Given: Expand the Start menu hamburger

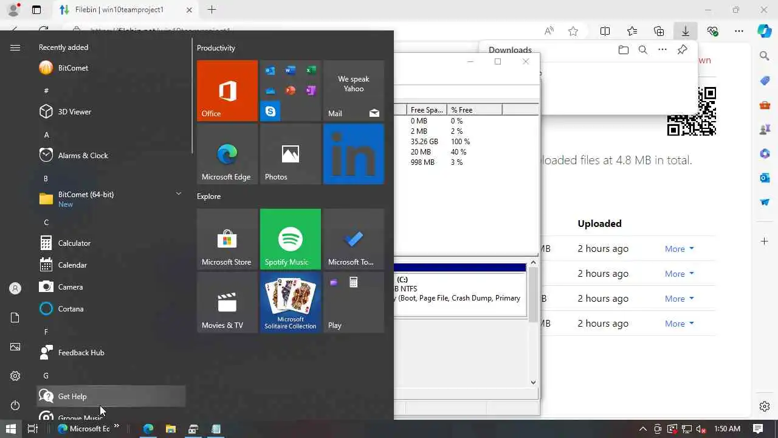Looking at the screenshot, I should [x=15, y=48].
